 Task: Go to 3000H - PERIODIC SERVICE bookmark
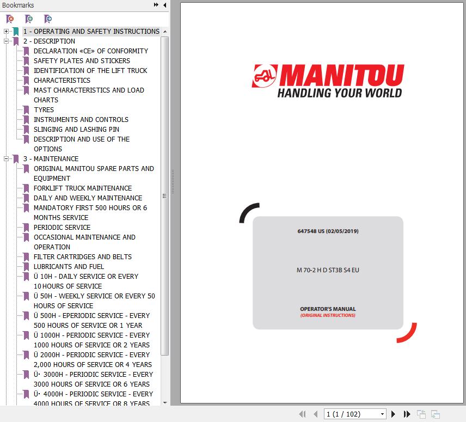(93, 379)
